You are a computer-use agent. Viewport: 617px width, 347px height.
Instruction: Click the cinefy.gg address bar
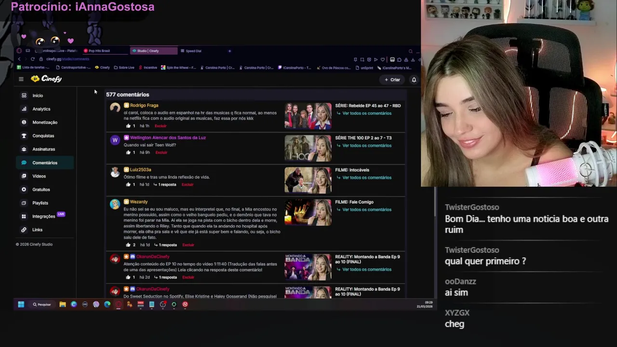[67, 59]
